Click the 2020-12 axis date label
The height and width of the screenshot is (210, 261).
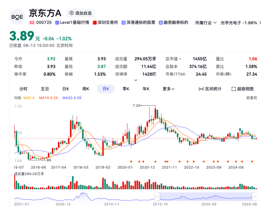(x=147, y=168)
